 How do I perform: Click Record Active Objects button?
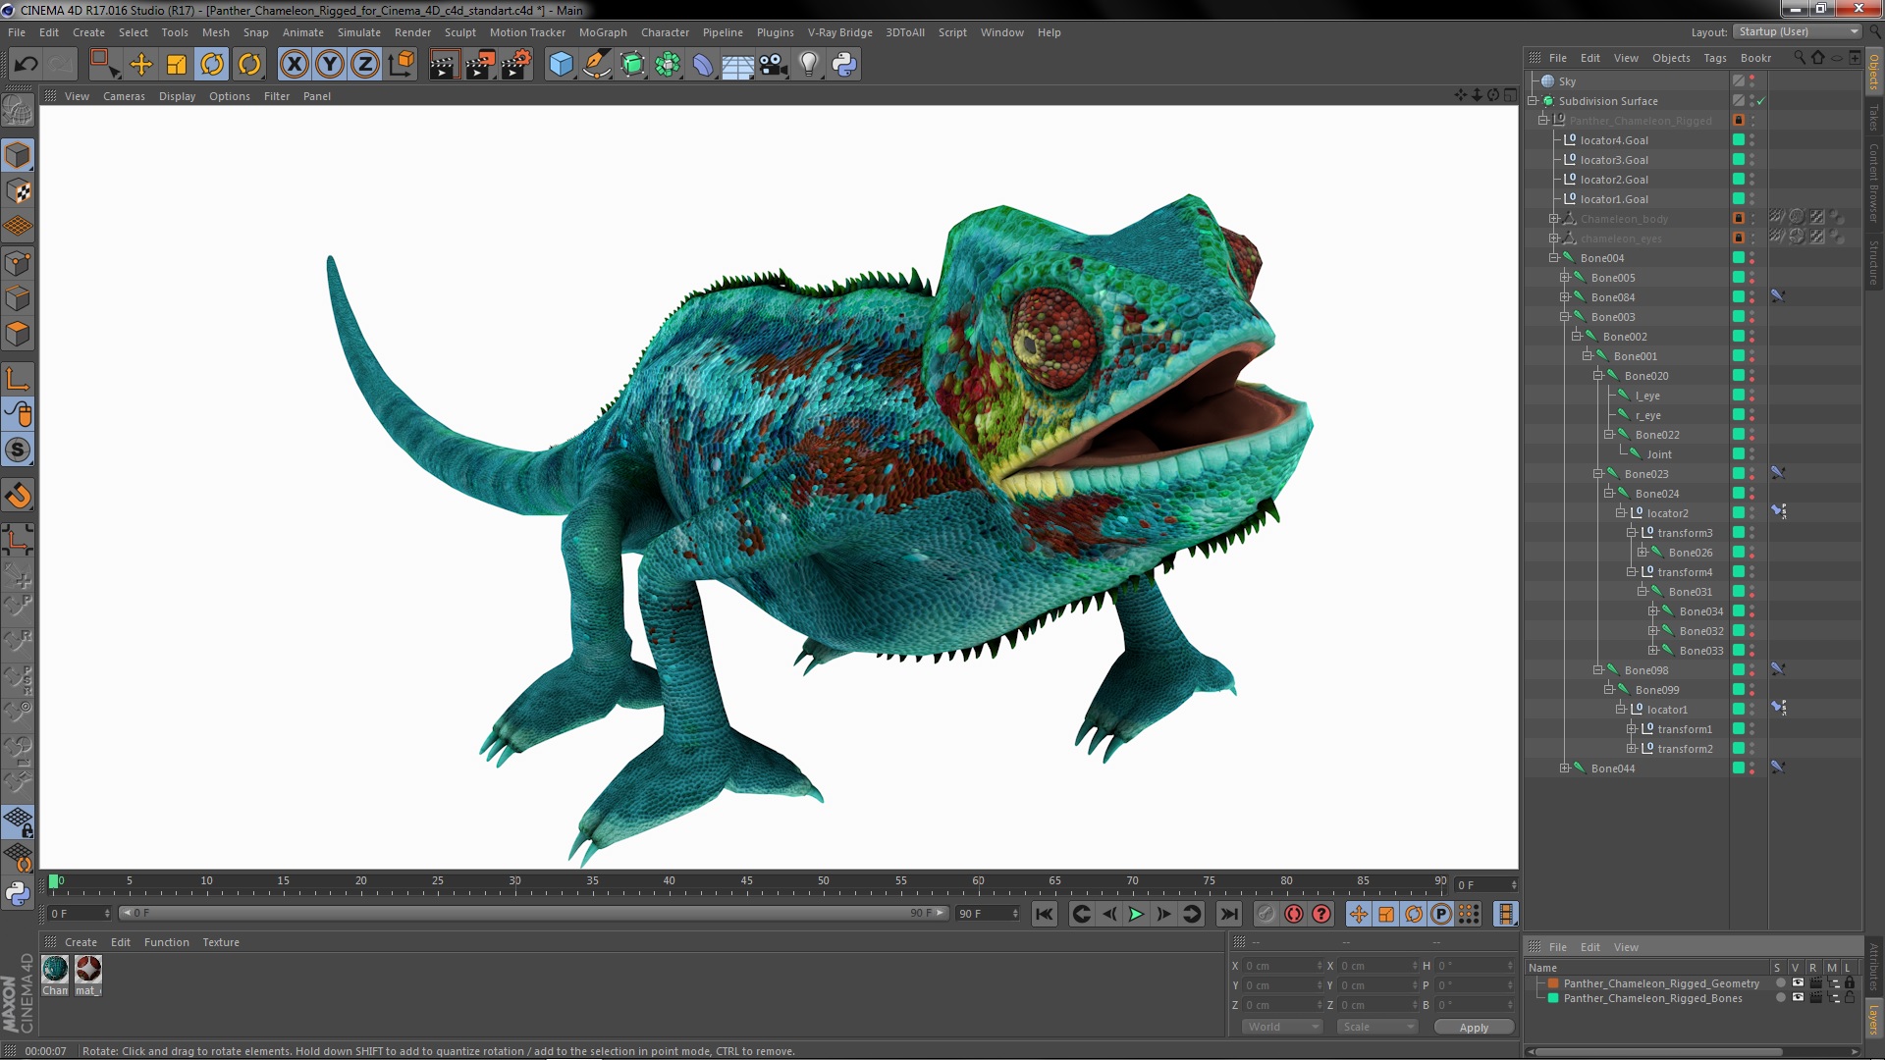(x=1266, y=915)
